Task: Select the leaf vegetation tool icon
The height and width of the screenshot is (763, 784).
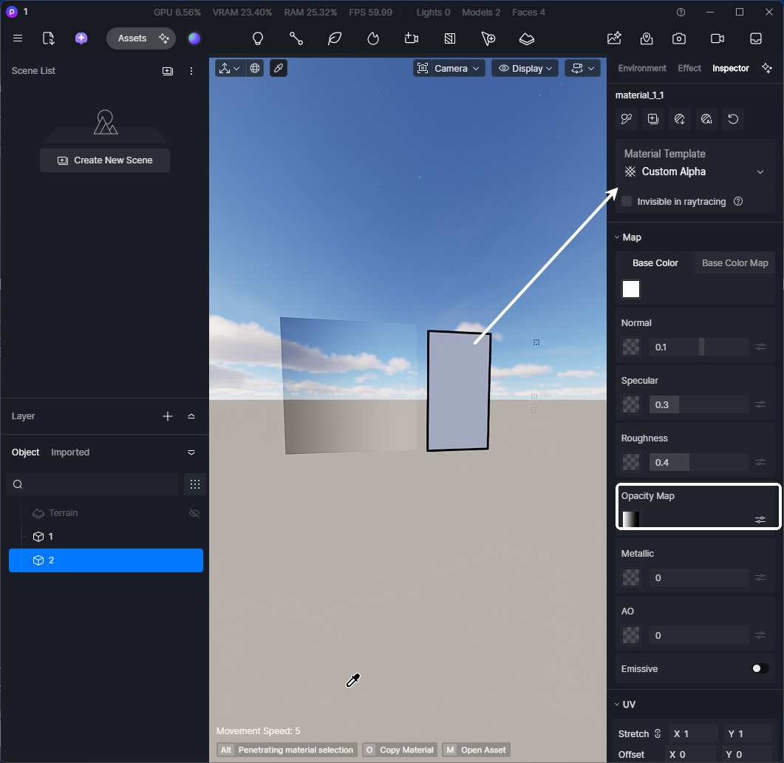Action: point(335,38)
